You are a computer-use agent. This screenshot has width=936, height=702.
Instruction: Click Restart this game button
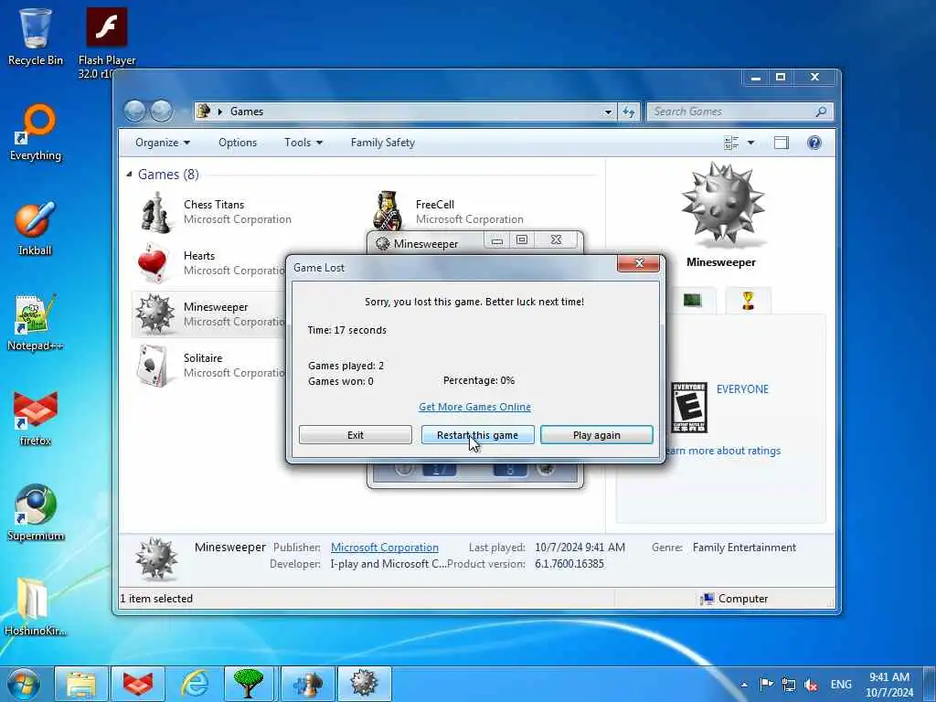(x=477, y=434)
